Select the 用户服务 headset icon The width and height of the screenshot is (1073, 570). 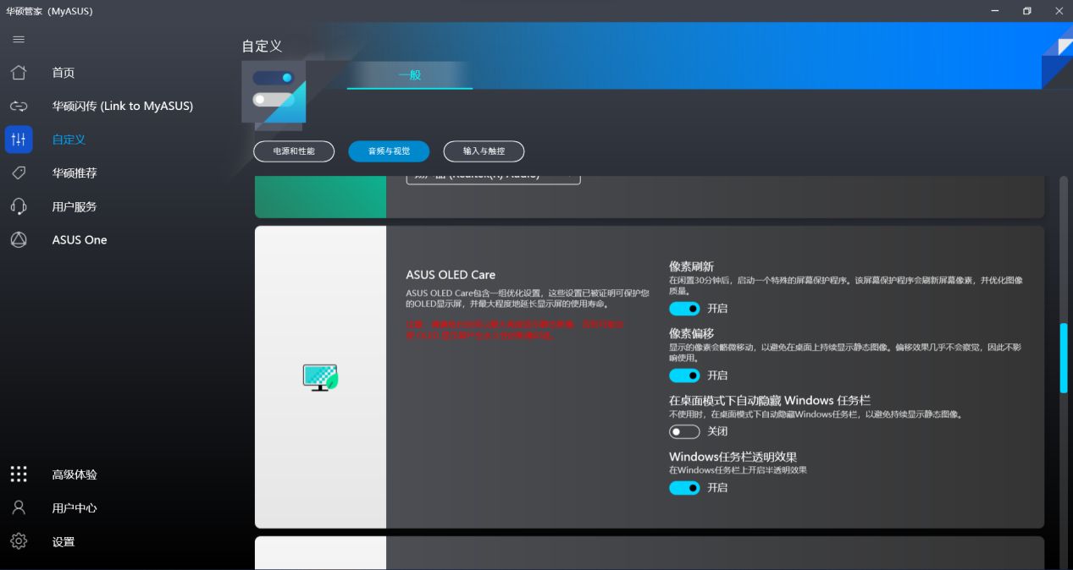18,206
